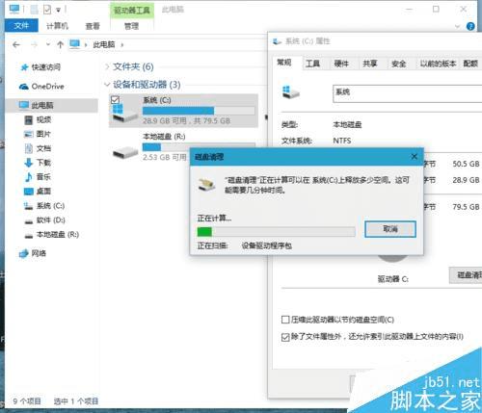Click the 本地磁盘 type value

347,124
